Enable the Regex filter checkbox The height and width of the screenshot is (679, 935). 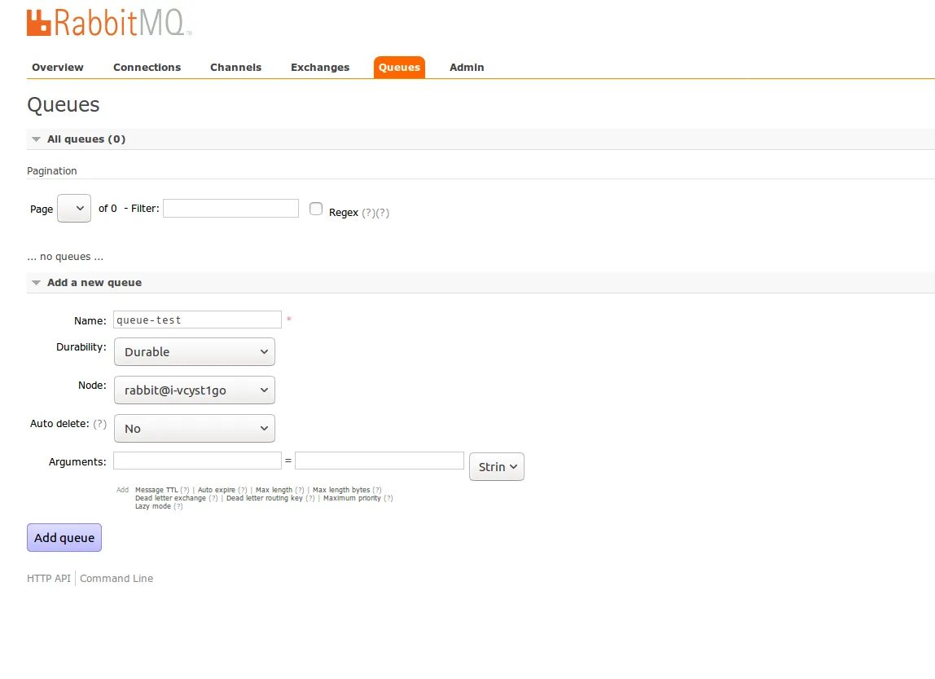[316, 209]
